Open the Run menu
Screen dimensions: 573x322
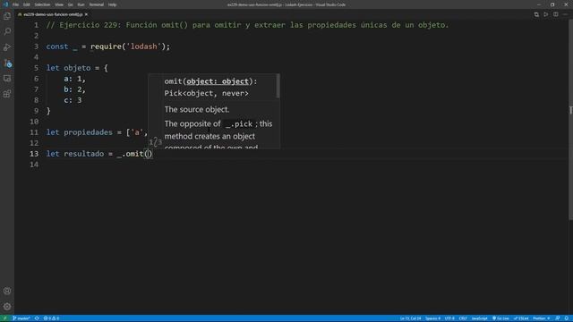[x=81, y=4]
